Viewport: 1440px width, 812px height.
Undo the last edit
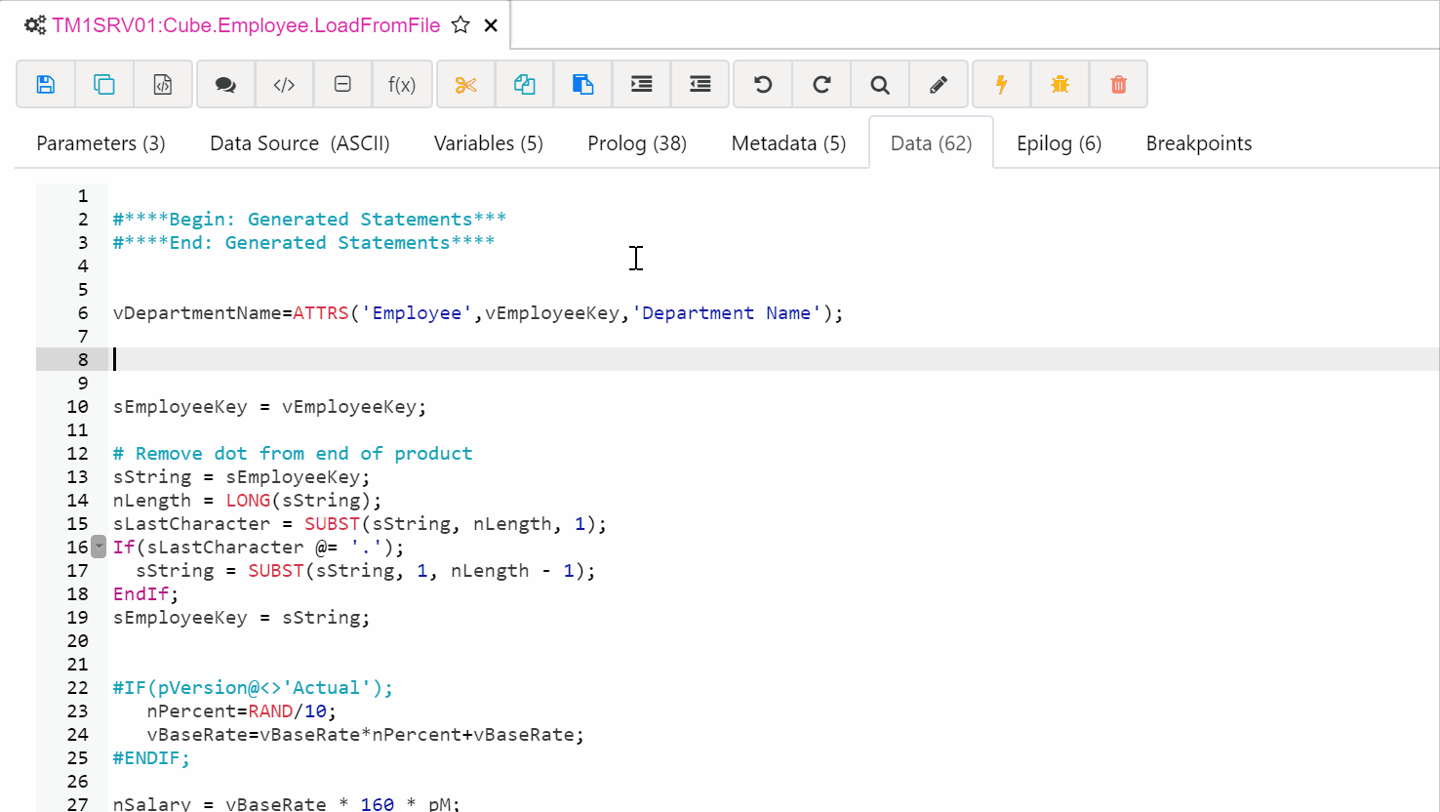coord(762,84)
